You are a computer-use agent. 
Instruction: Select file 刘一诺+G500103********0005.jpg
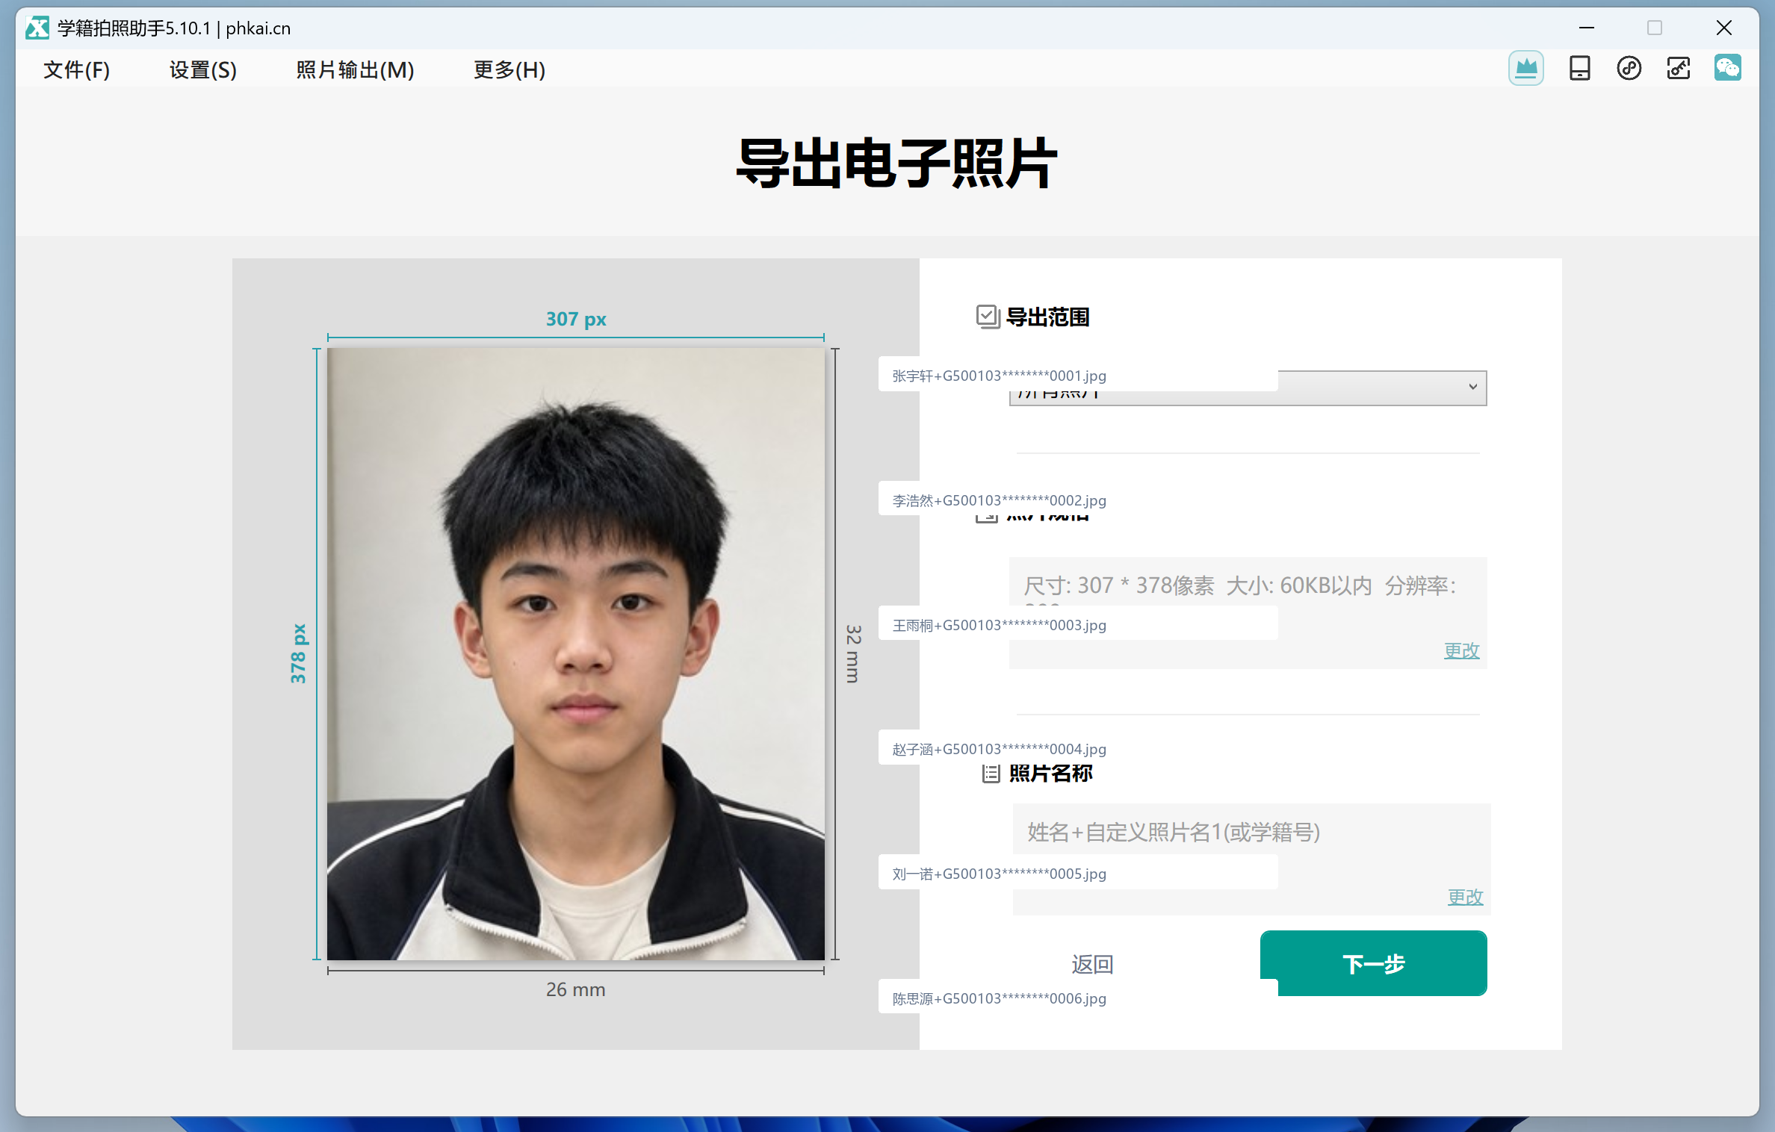pyautogui.click(x=1078, y=874)
